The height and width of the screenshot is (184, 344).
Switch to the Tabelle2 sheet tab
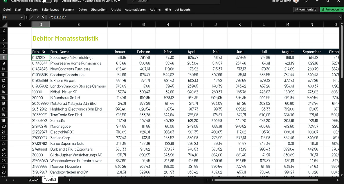coord(50,180)
